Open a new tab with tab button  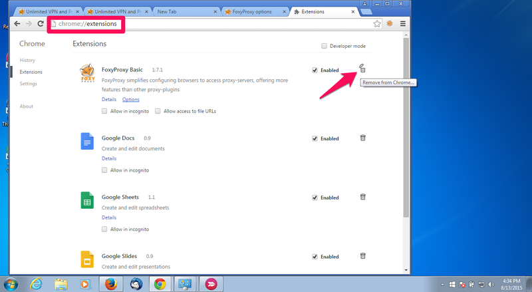(x=366, y=12)
